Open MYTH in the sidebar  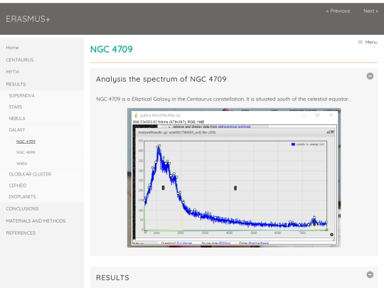(x=13, y=72)
